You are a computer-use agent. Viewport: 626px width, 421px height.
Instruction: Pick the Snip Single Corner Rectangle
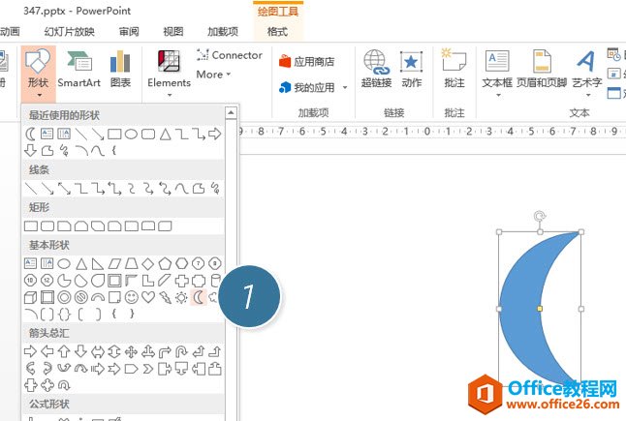click(64, 226)
